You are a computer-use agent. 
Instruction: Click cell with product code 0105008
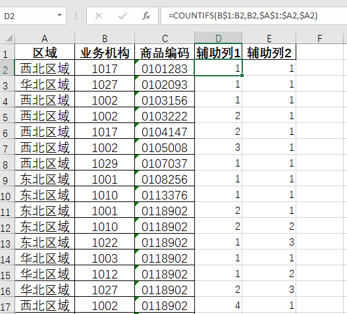pyautogui.click(x=165, y=147)
